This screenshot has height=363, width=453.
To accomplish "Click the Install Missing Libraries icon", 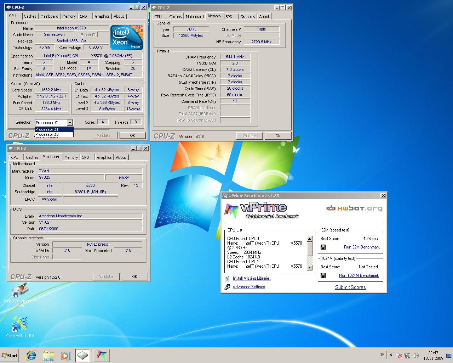I will click(x=227, y=279).
